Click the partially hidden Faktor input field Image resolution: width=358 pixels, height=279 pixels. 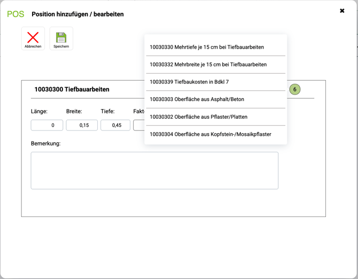(x=138, y=125)
